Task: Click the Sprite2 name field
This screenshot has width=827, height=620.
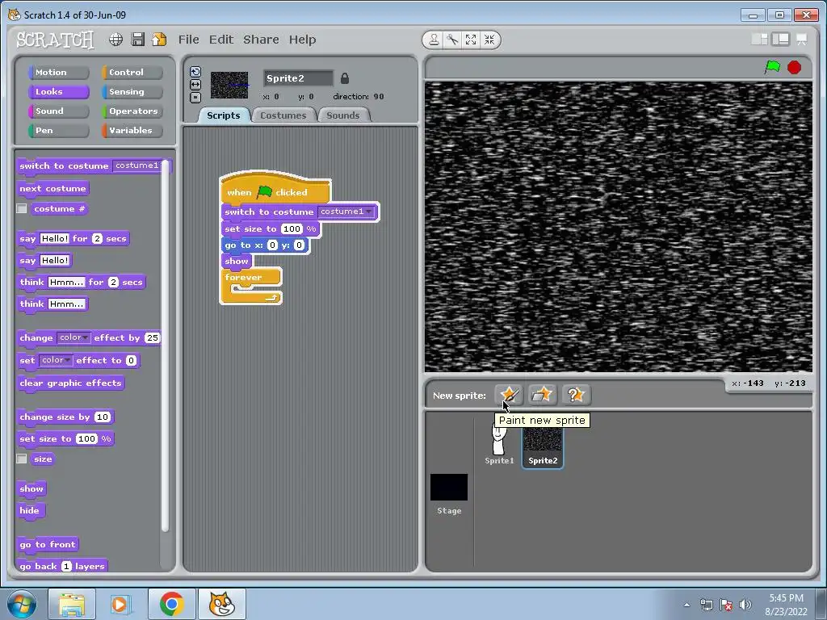Action: (298, 78)
